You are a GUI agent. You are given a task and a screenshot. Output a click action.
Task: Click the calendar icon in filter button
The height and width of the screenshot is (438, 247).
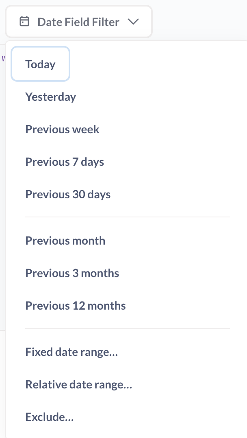click(x=24, y=22)
